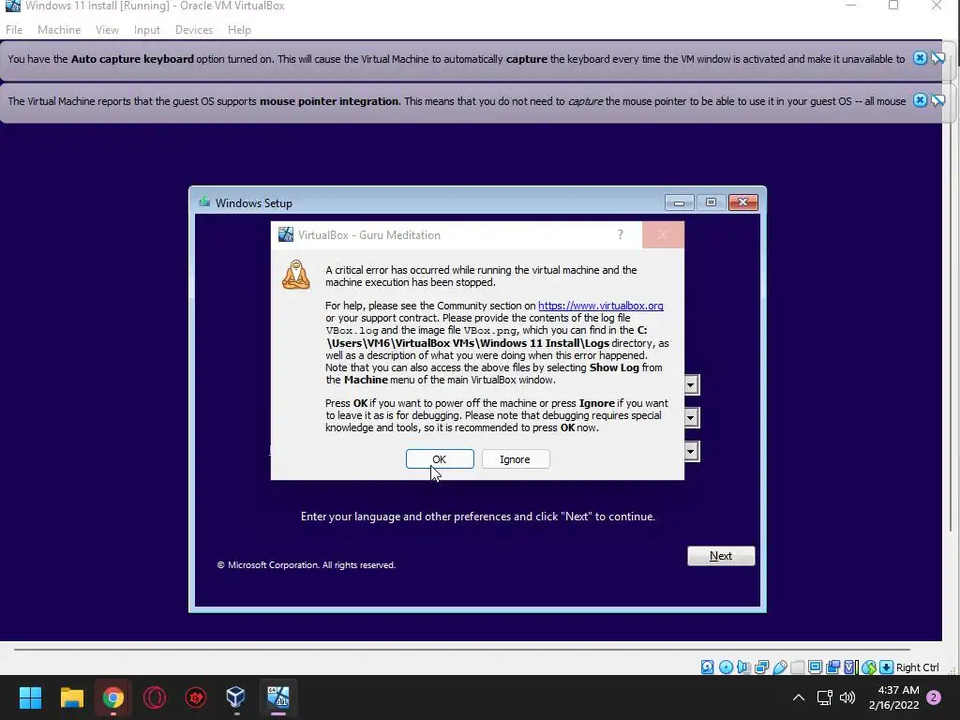Click the display status icon
This screenshot has width=960, height=720.
tap(815, 667)
